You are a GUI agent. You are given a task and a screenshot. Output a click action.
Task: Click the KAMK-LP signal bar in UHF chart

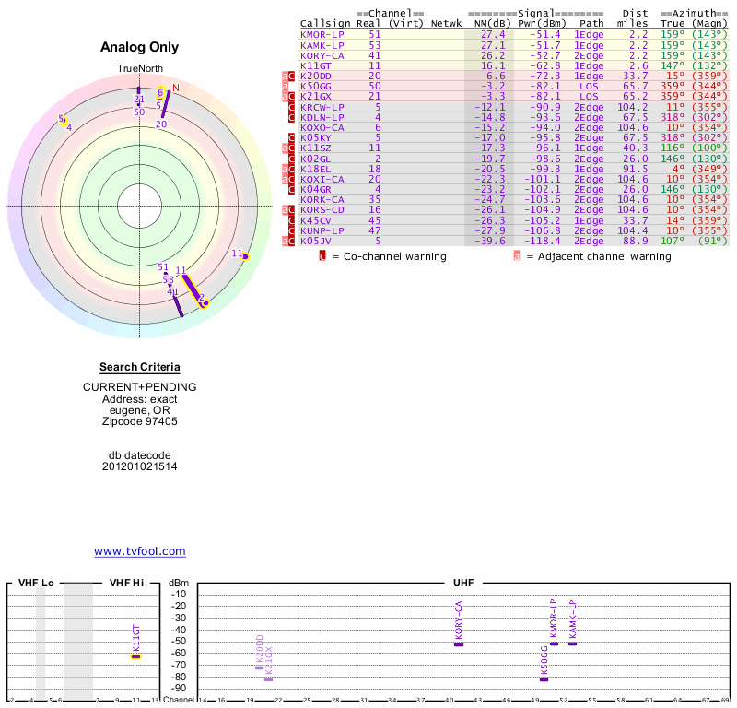pos(572,643)
